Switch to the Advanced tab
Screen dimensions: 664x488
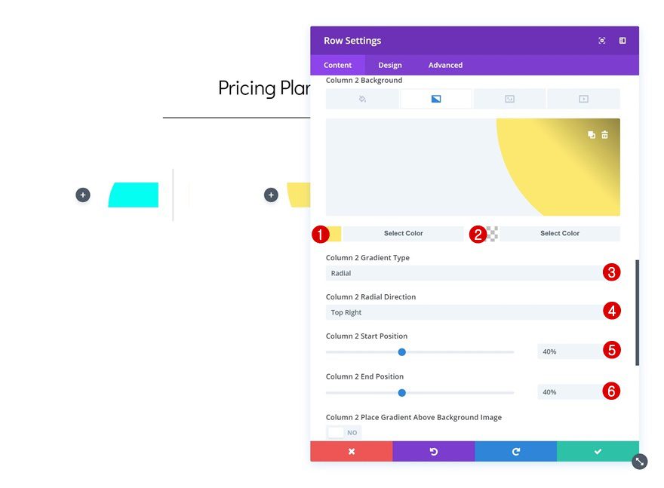point(444,65)
